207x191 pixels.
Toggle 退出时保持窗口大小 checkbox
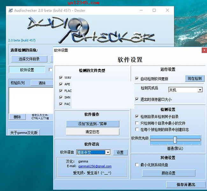(x=137, y=99)
